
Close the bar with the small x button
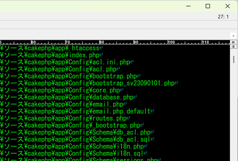pyautogui.click(x=233, y=36)
